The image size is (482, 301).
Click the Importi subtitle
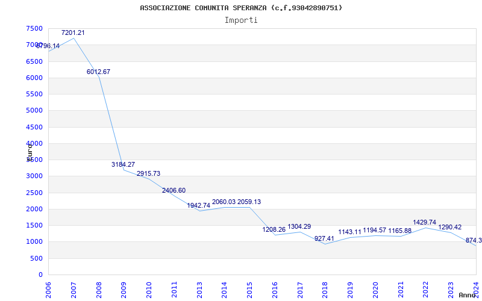coord(241,20)
